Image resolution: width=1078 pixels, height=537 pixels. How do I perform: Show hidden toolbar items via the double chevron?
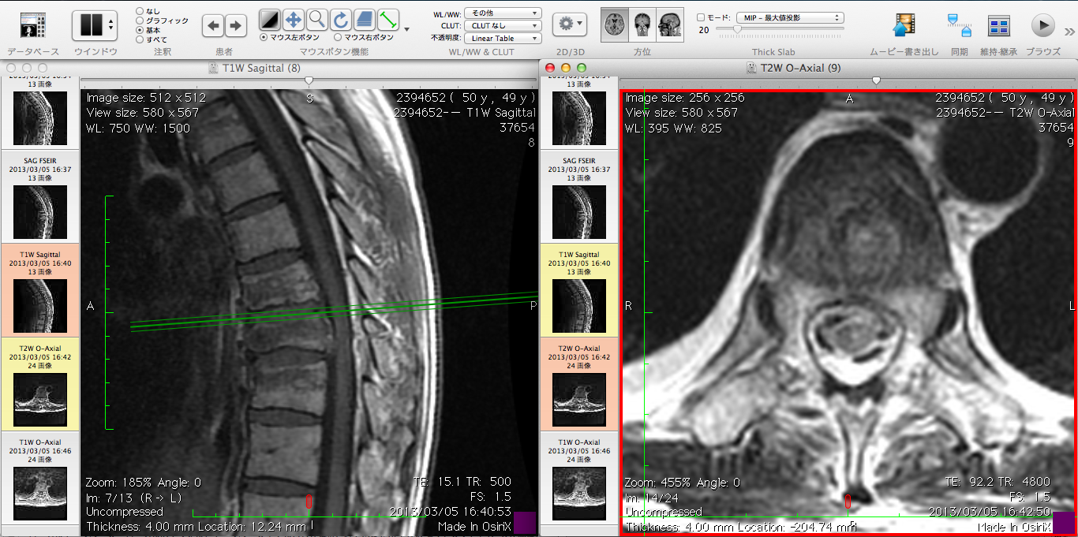coord(1069,32)
